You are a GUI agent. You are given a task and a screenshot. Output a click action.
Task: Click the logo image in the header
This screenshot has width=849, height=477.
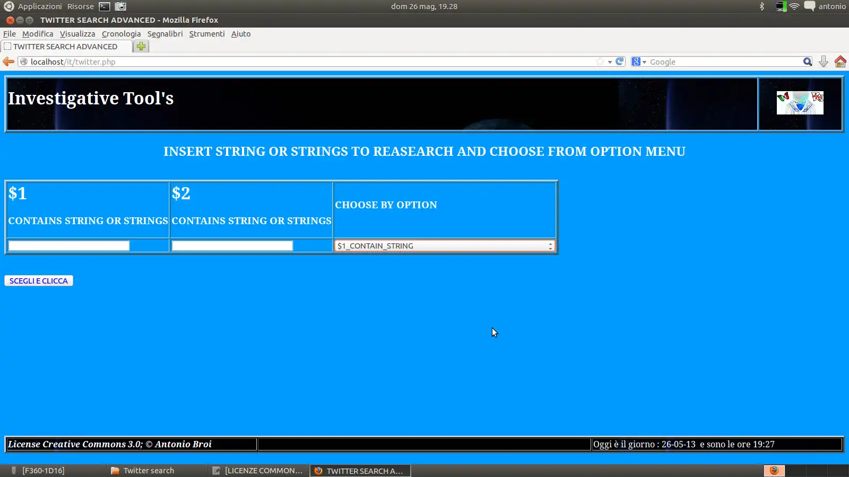click(800, 103)
